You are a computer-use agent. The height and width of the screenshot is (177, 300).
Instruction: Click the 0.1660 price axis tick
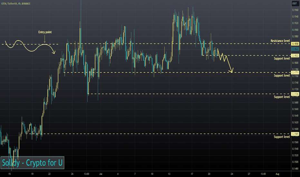(x=295, y=109)
